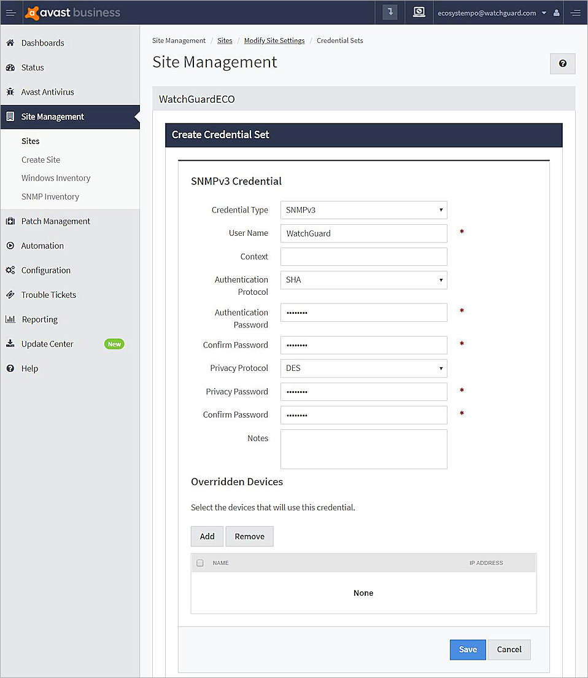Click the Automation play icon
This screenshot has height=678, width=588.
pos(10,245)
